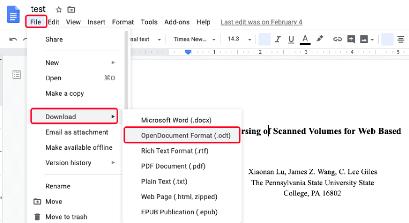Viewport: 409px width, 223px height.
Task: Open the font size 14.3 dropdown
Action: coord(238,39)
